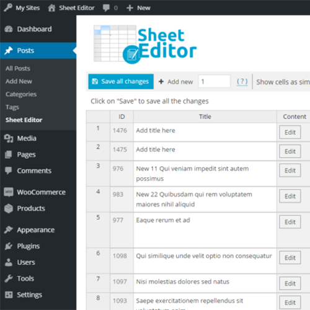The height and width of the screenshot is (310, 310).
Task: Save all changes in the spreadsheet
Action: pyautogui.click(x=121, y=82)
